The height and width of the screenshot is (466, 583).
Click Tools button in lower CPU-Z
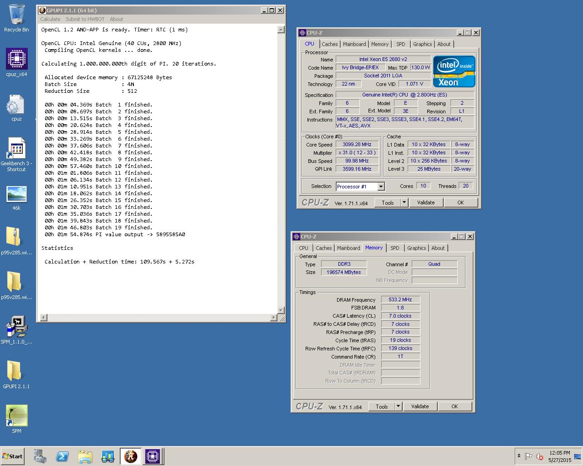(382, 406)
